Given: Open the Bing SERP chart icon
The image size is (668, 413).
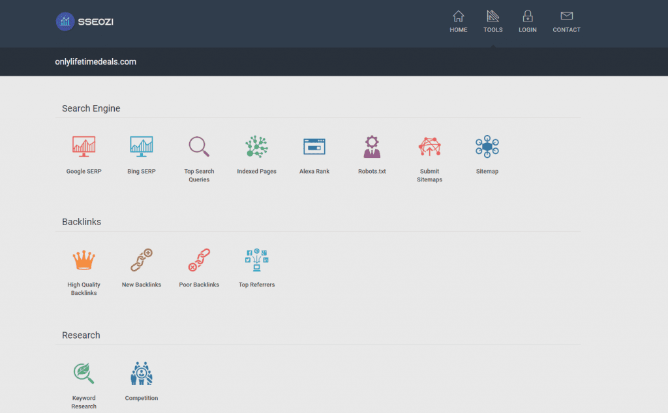Looking at the screenshot, I should tap(142, 147).
